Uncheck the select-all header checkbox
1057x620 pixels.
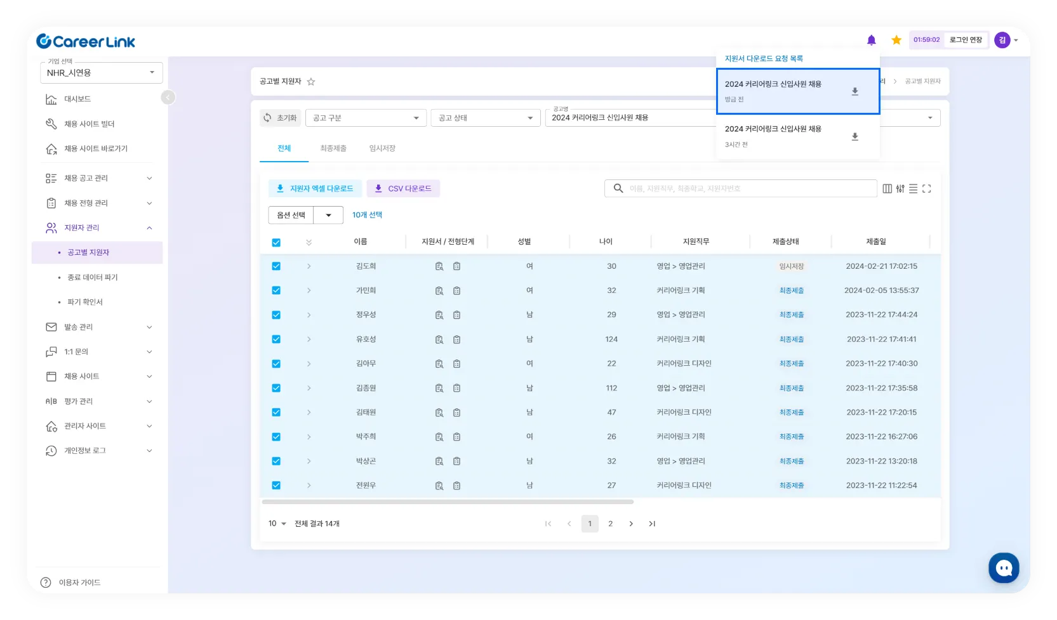[276, 242]
